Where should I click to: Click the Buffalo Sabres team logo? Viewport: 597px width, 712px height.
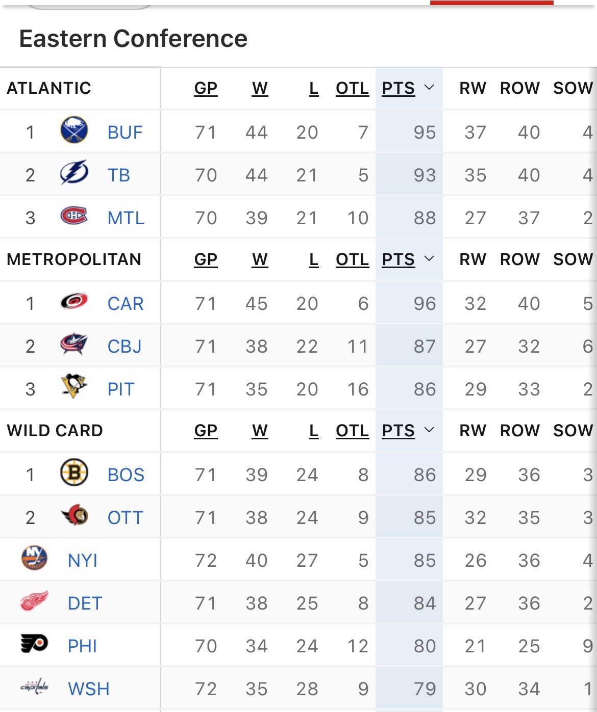coord(74,130)
